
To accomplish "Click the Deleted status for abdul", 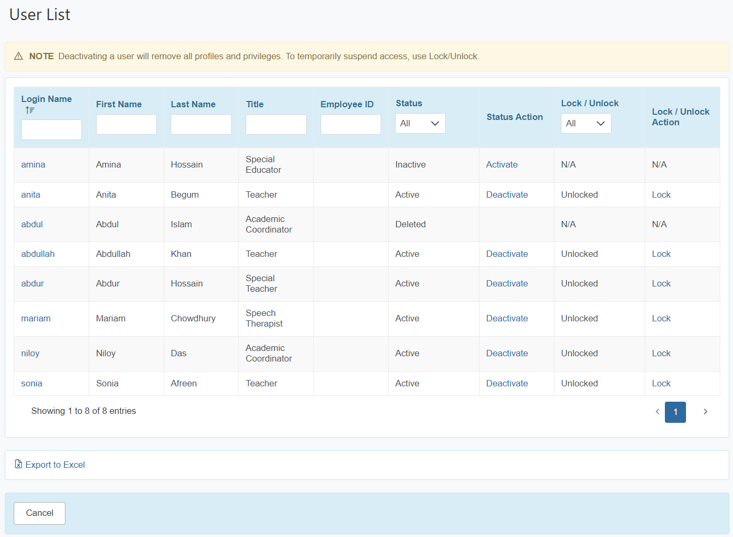I will 410,224.
